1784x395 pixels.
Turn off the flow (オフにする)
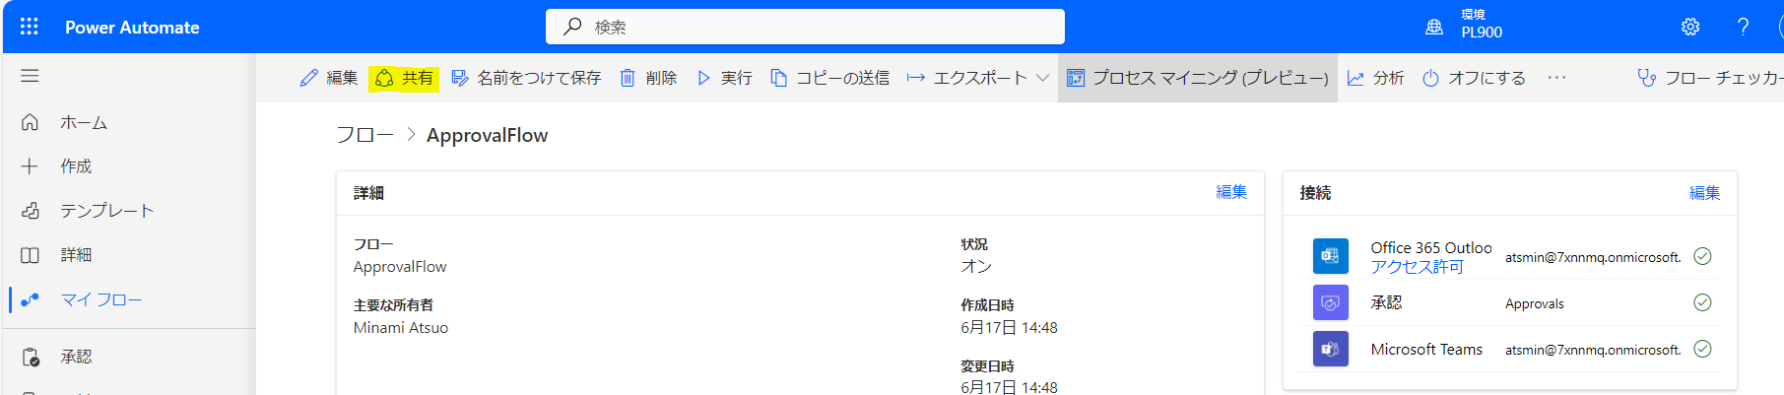pyautogui.click(x=1474, y=78)
